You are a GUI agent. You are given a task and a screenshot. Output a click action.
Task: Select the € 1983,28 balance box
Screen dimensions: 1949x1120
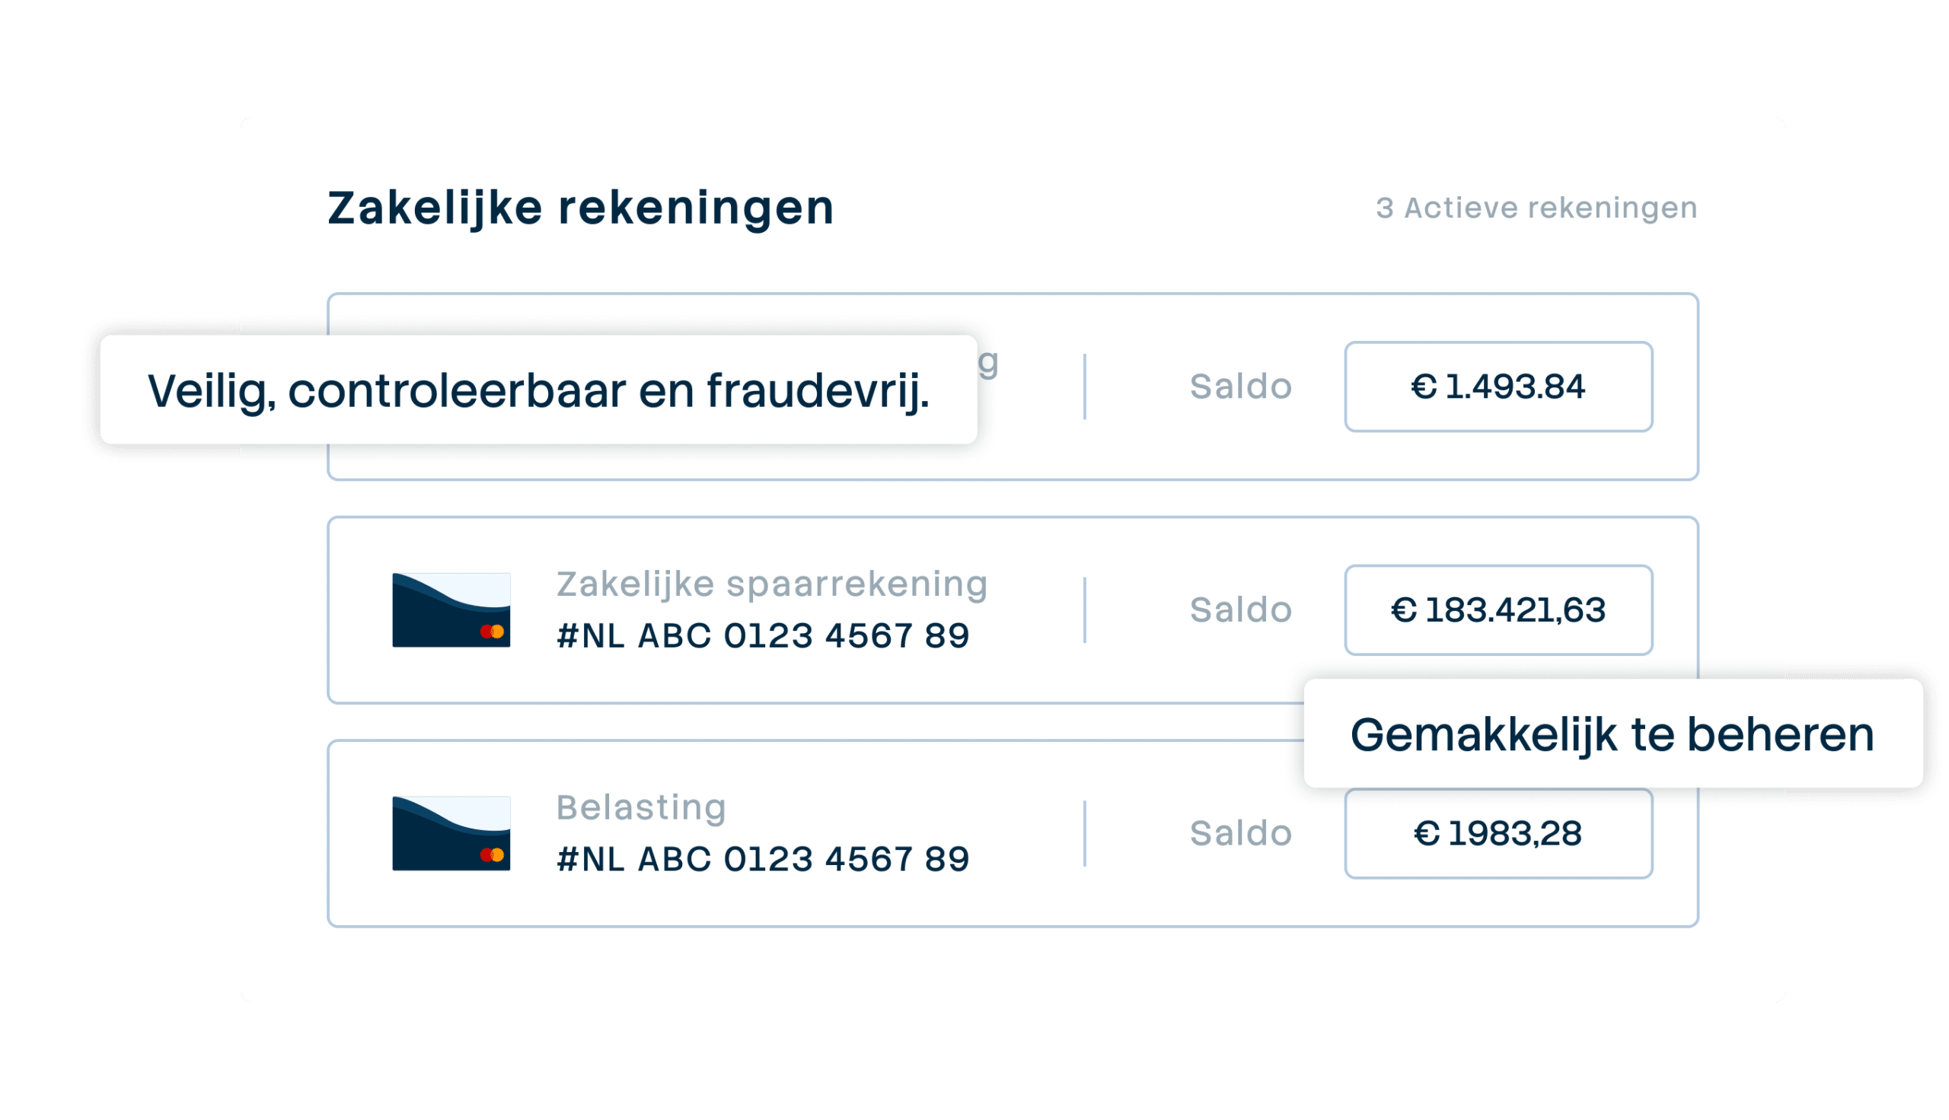click(1498, 833)
